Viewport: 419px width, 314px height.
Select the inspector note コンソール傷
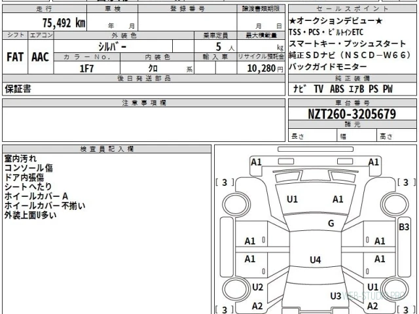[29, 168]
